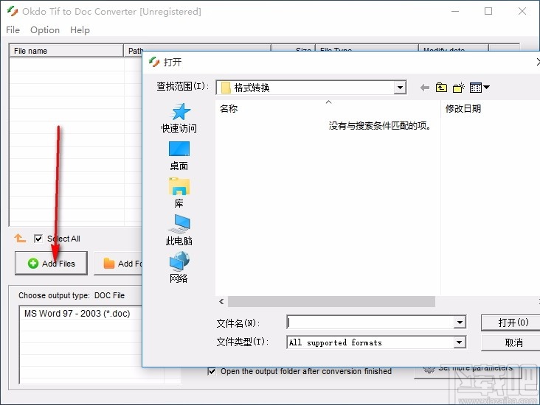
Task: Open the Help menu
Action: tap(80, 30)
